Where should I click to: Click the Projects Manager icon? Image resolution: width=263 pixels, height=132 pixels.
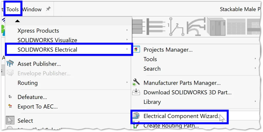click(137, 49)
